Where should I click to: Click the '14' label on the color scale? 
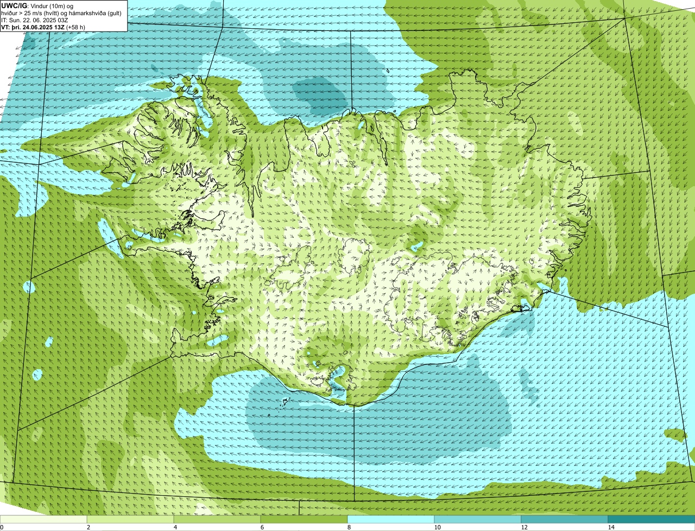[x=611, y=527]
